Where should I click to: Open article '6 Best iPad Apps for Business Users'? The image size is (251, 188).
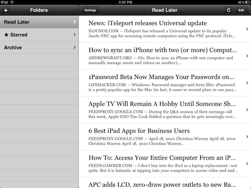pyautogui.click(x=165, y=137)
